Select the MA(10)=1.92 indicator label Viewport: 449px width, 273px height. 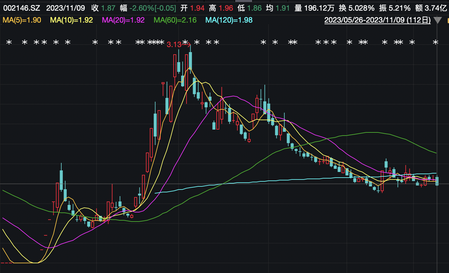pos(72,20)
